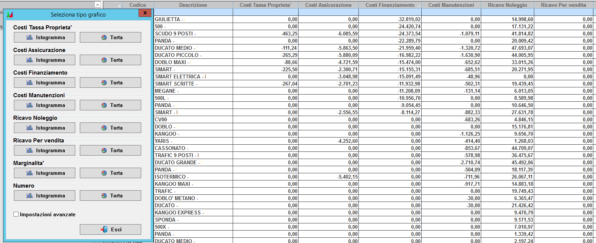Click the -6.085,59 insurance cost cell

pos(328,34)
